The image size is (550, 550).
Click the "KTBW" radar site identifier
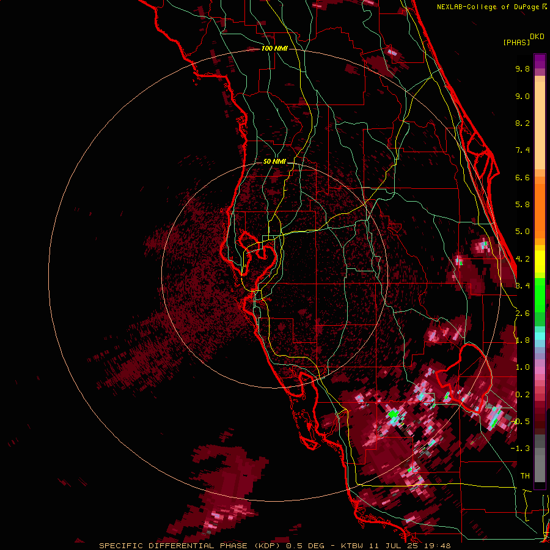pos(352,546)
